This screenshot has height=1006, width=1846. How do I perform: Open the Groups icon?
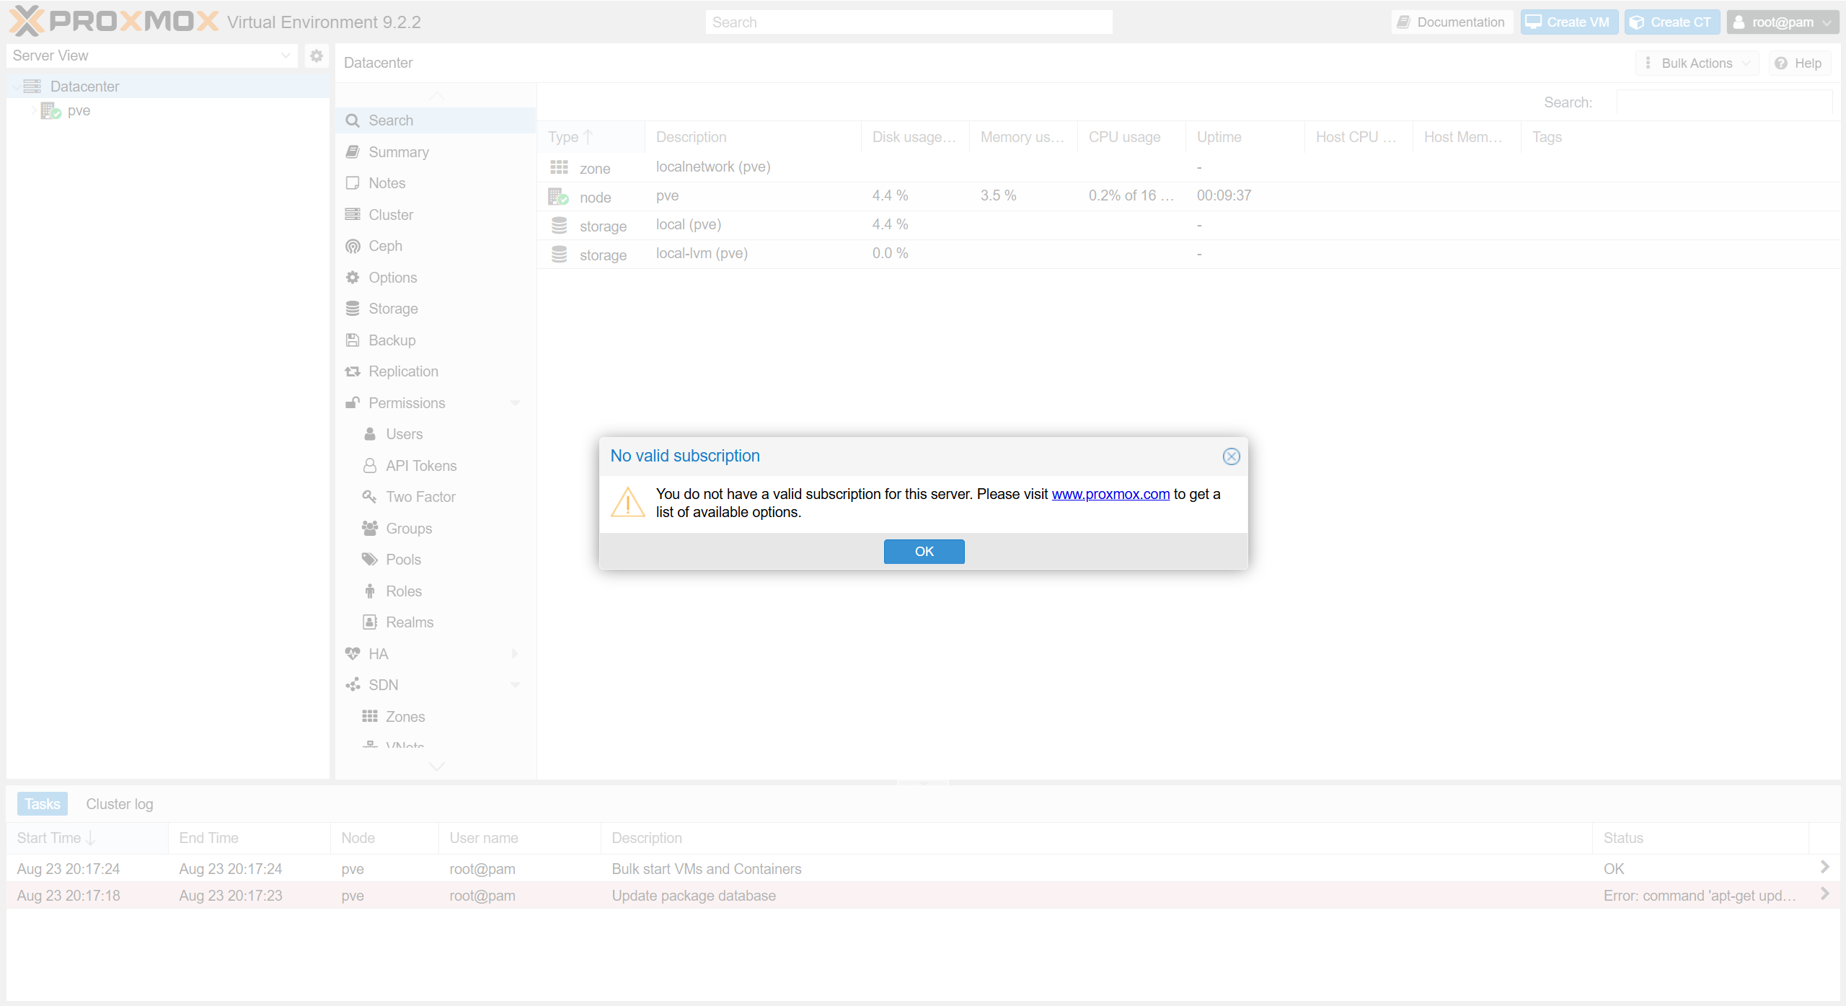pos(370,529)
